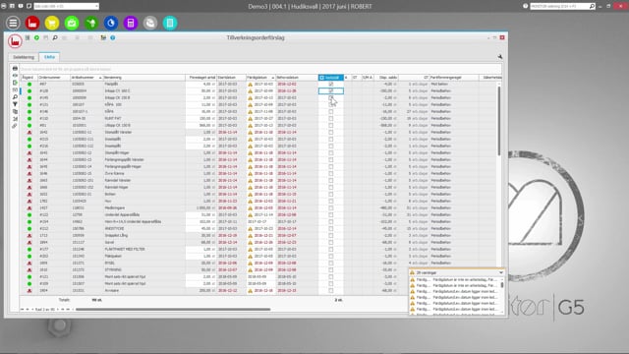Open the blue clock module icon

[111, 23]
